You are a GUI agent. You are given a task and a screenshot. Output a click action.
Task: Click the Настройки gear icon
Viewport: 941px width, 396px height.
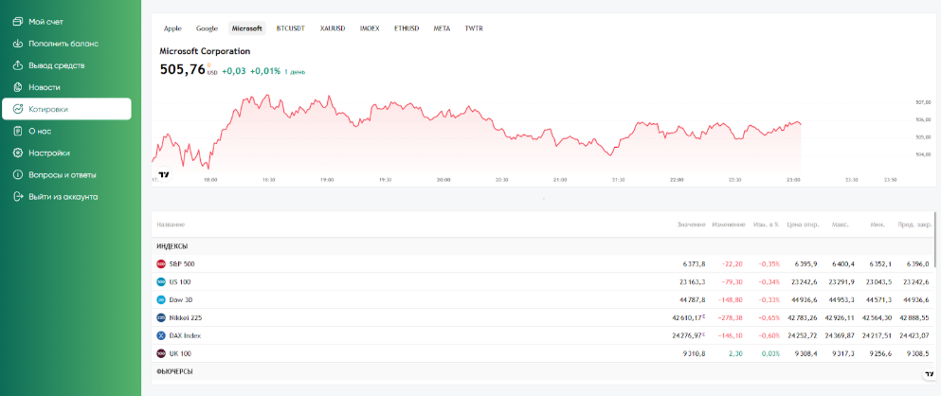[x=17, y=153]
